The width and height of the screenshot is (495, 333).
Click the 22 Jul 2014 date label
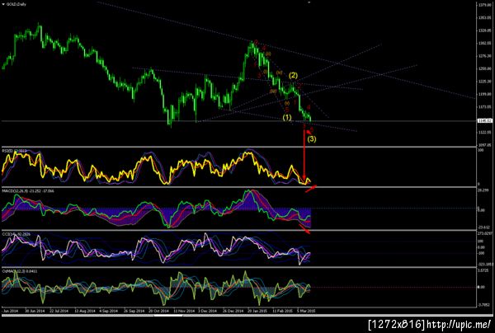(x=59, y=311)
